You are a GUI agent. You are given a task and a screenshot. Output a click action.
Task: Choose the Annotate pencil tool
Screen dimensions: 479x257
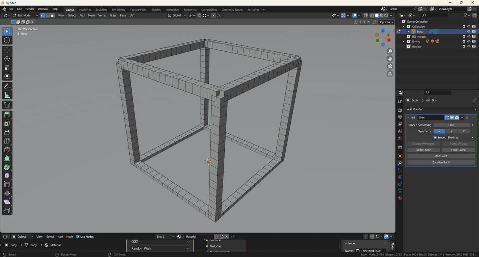pyautogui.click(x=7, y=86)
